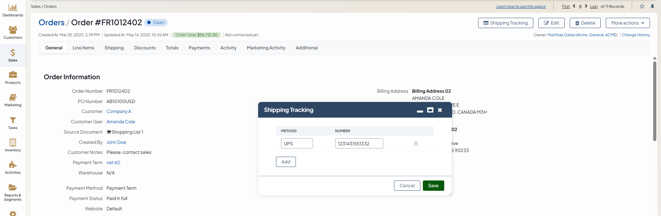Add another tracking number row

(286, 162)
